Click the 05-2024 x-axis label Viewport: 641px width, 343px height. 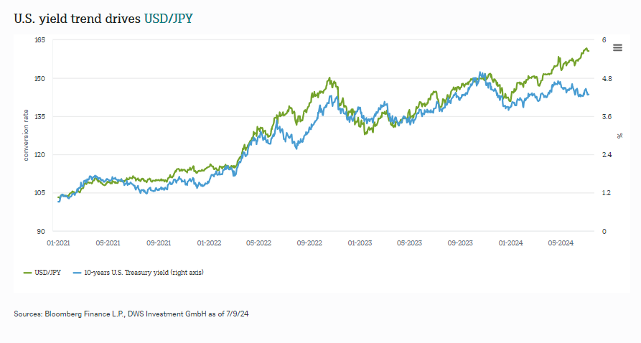tap(561, 243)
